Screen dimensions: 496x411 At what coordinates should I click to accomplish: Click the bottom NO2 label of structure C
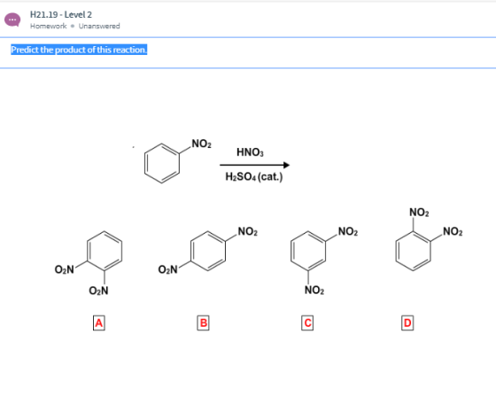tap(314, 291)
